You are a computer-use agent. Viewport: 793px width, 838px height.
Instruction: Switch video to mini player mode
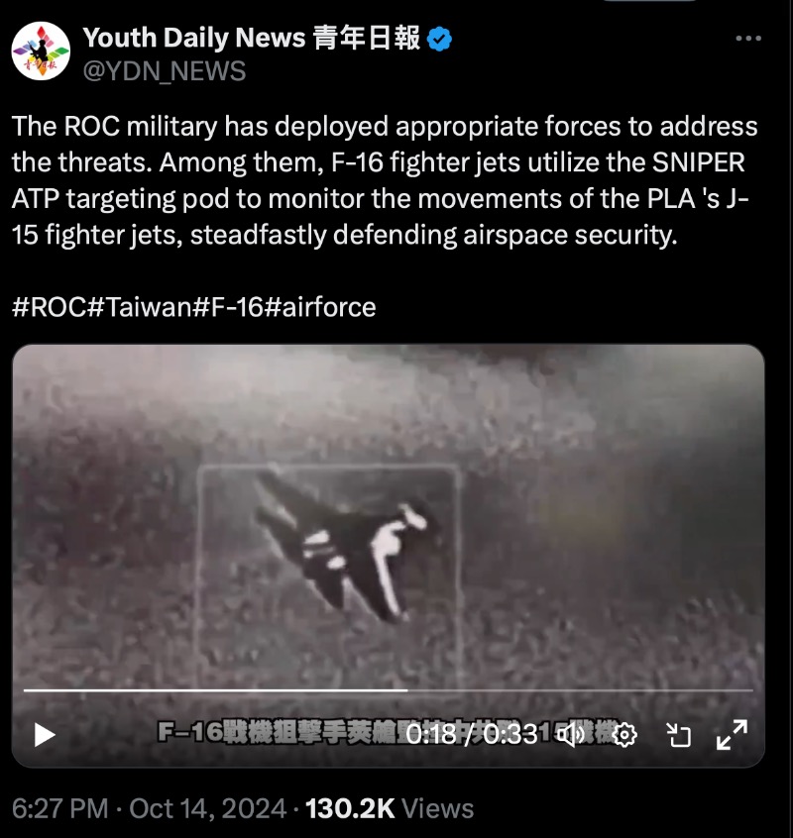pos(679,735)
